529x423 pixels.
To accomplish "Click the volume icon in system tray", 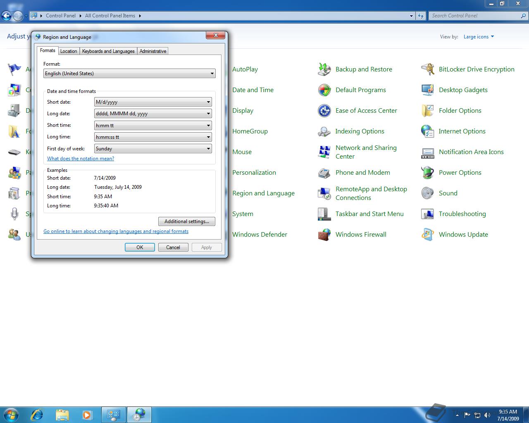I will (487, 415).
